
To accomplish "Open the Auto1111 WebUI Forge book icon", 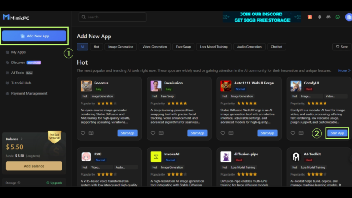I will 231,133.
